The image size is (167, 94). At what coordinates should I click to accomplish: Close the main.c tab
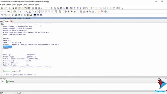(x=11, y=21)
